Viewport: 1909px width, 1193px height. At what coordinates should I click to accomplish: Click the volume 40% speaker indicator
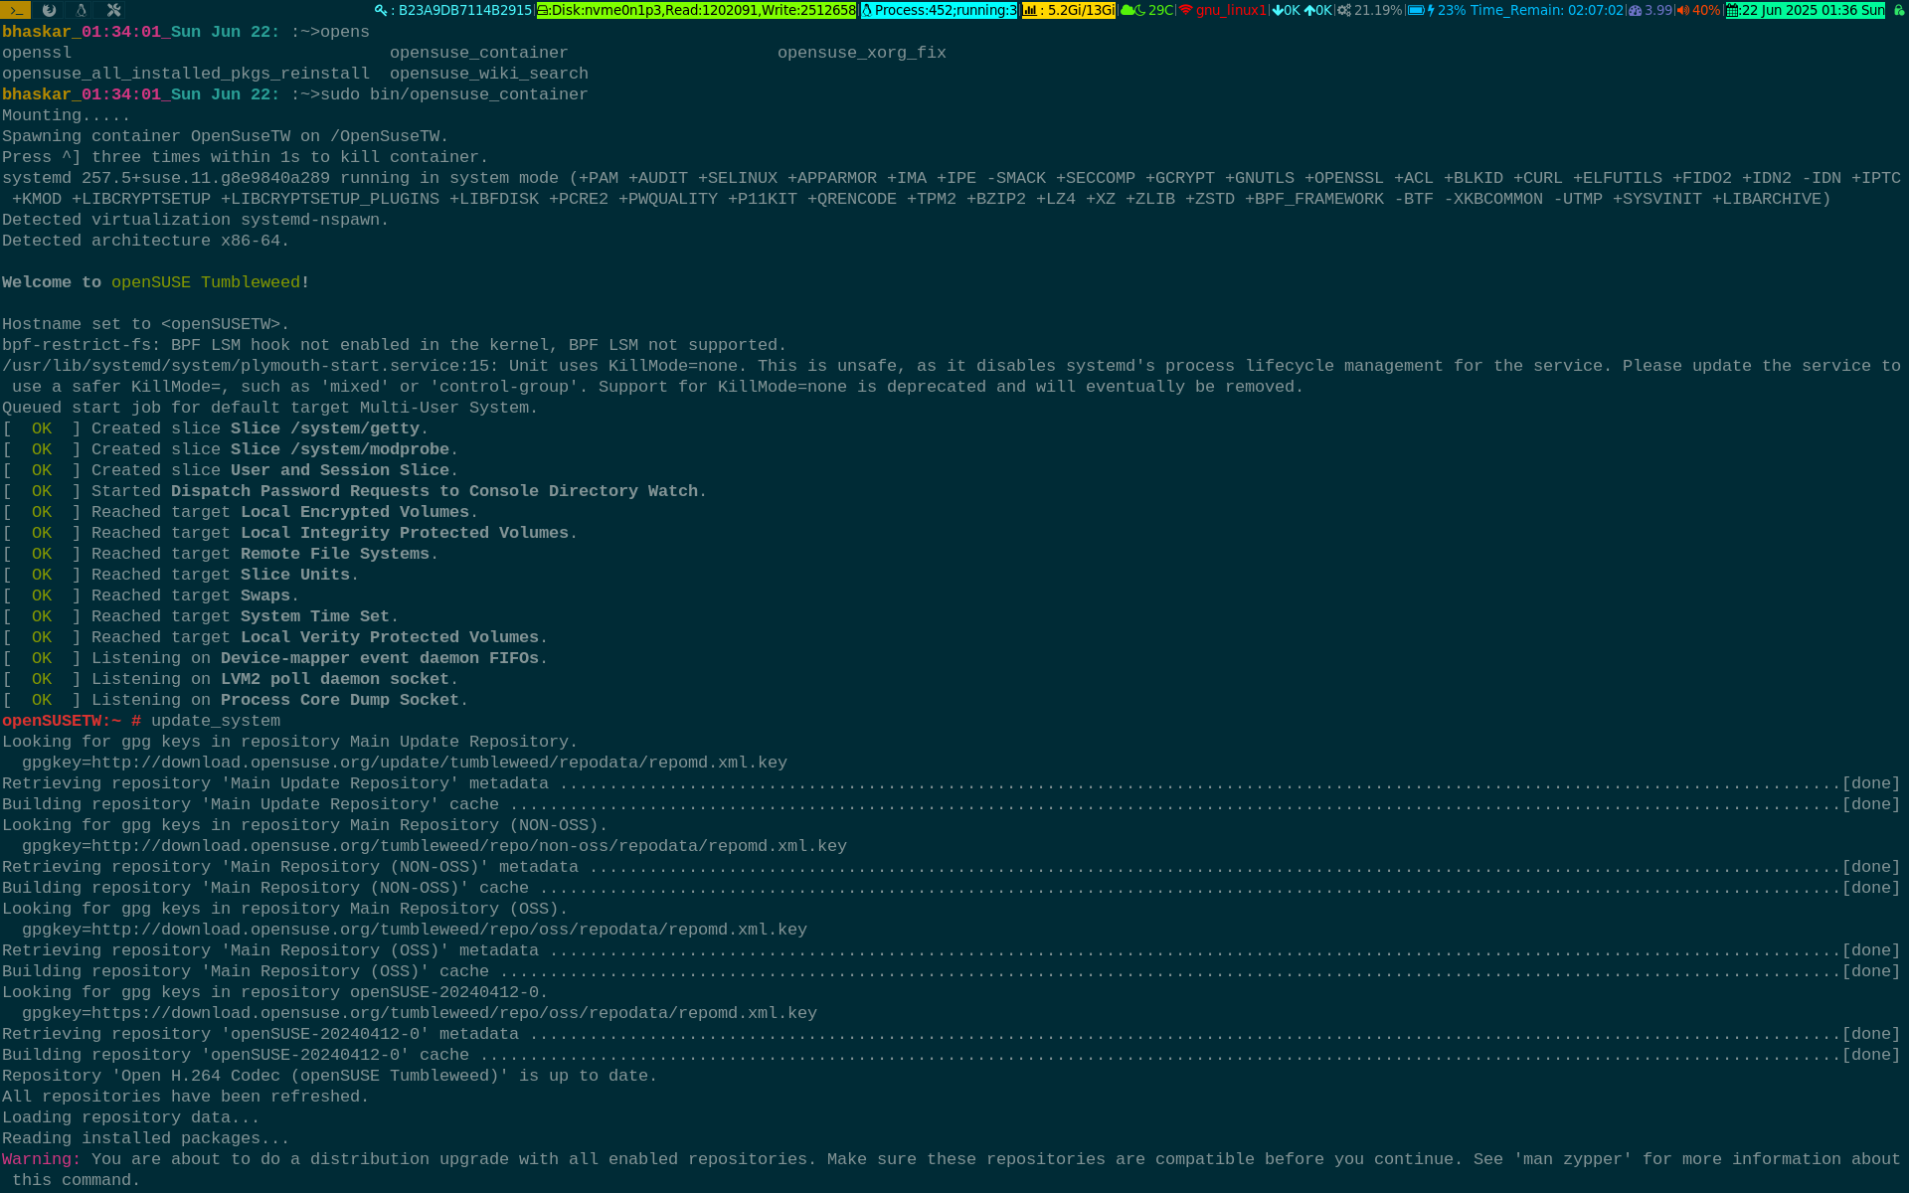click(1698, 10)
